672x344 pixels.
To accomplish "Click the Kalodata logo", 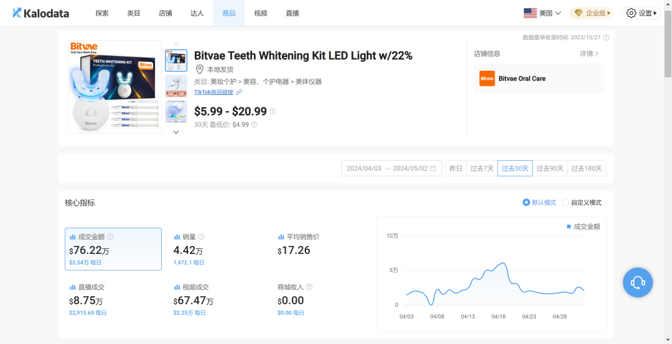I will click(40, 13).
